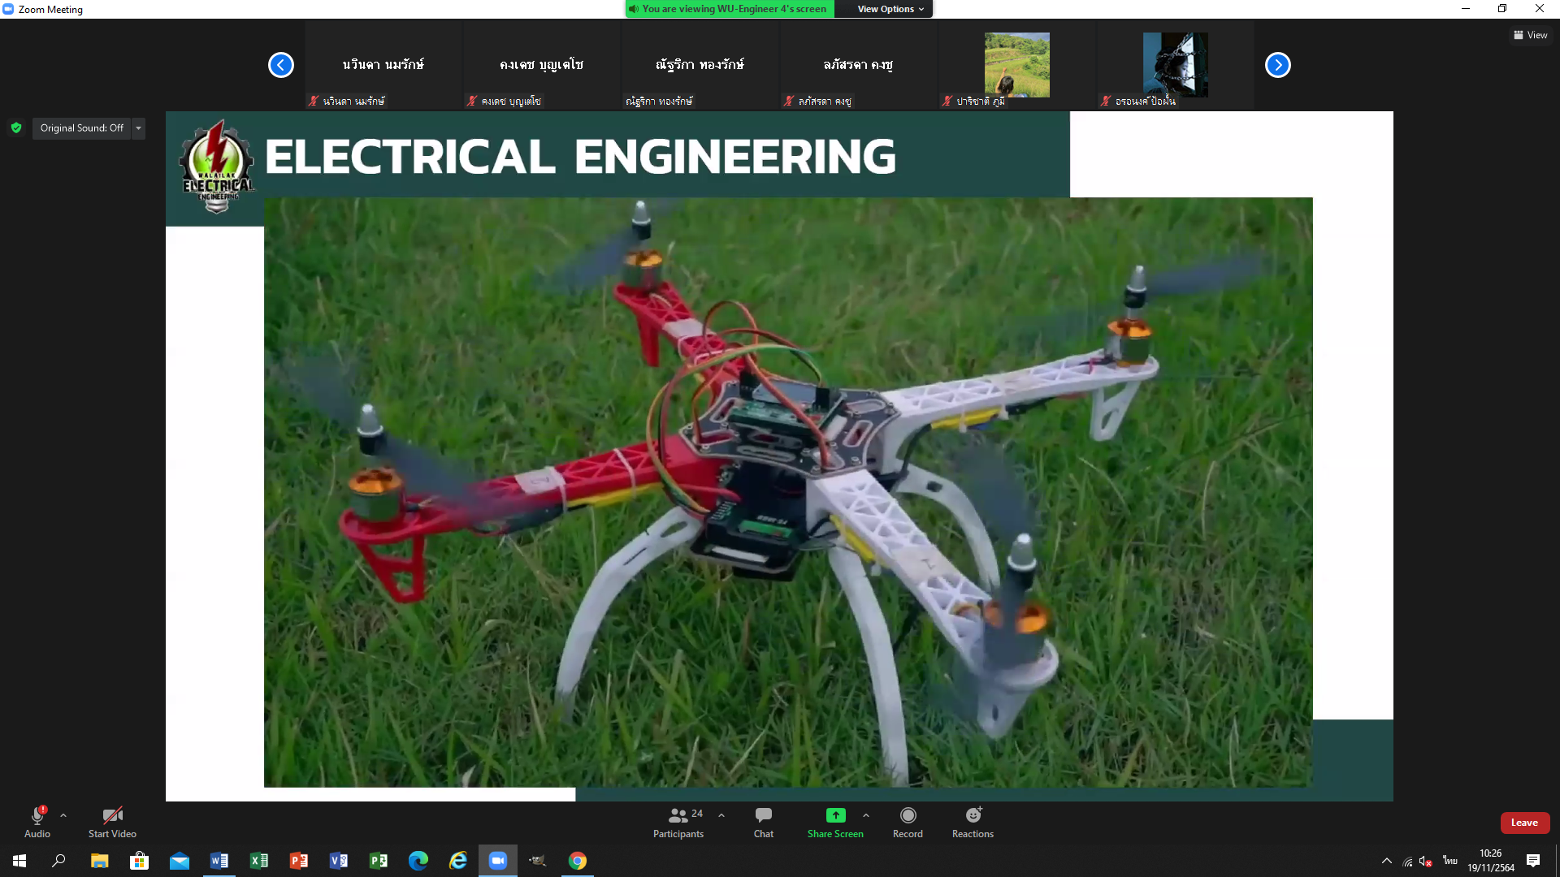Expand the Original Sound dropdown arrow
1560x877 pixels.
[138, 128]
